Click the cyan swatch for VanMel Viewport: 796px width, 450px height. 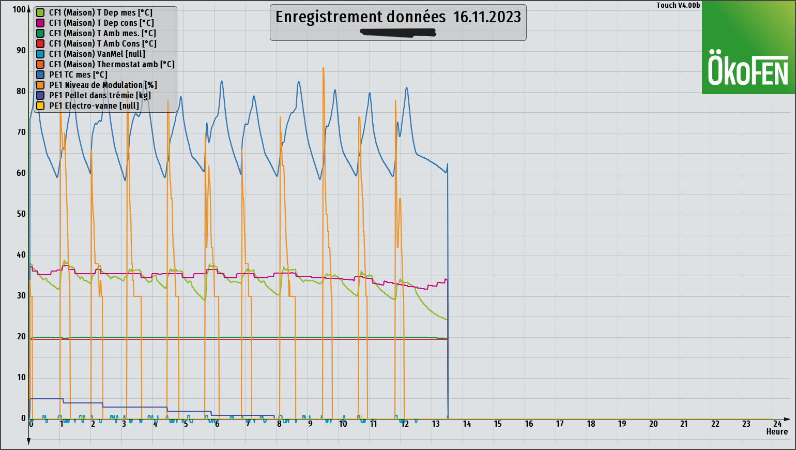[40, 54]
